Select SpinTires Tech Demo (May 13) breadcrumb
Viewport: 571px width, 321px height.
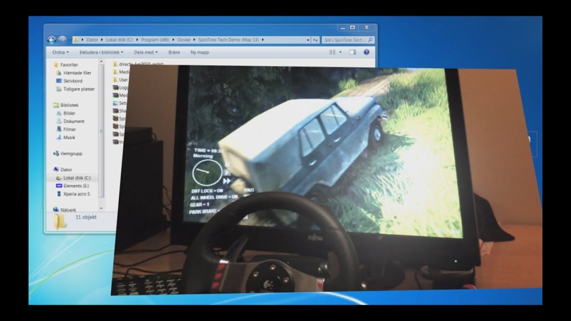click(228, 40)
